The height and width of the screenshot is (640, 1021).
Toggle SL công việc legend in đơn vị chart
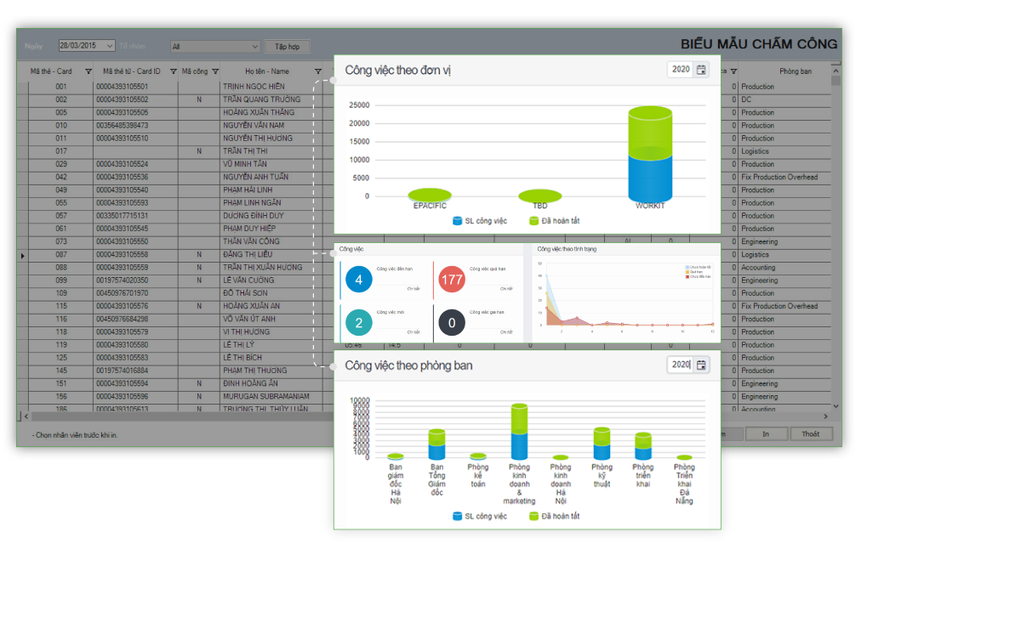click(x=480, y=221)
